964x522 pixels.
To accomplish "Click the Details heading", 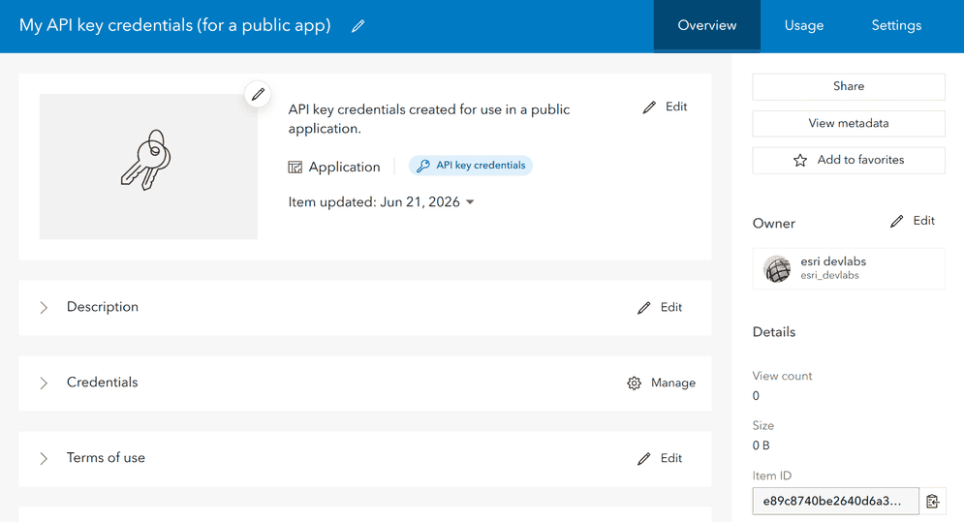I will (774, 332).
